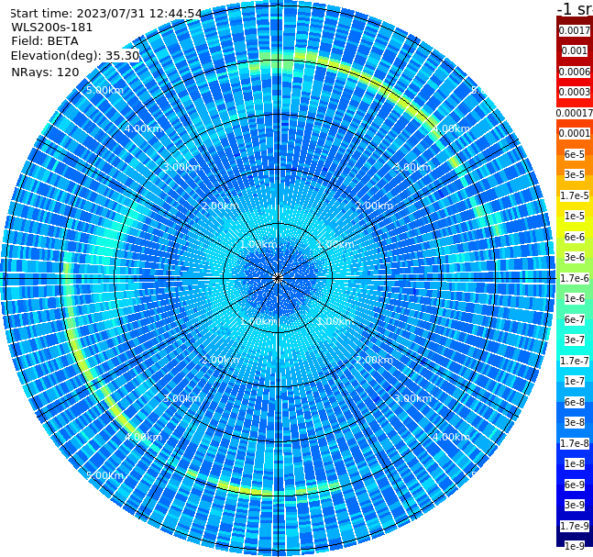Click the 6e-6 colorbar label
The width and height of the screenshot is (593, 557).
[x=575, y=237]
